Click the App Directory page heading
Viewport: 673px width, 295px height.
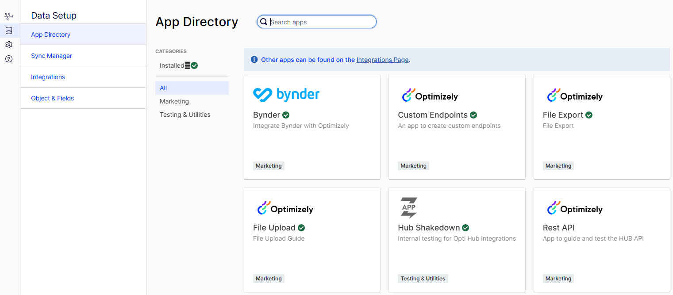[x=197, y=22]
